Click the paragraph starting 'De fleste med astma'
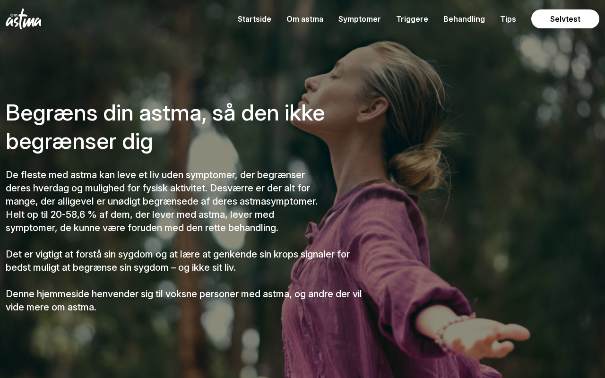Image resolution: width=605 pixels, height=378 pixels. [162, 201]
